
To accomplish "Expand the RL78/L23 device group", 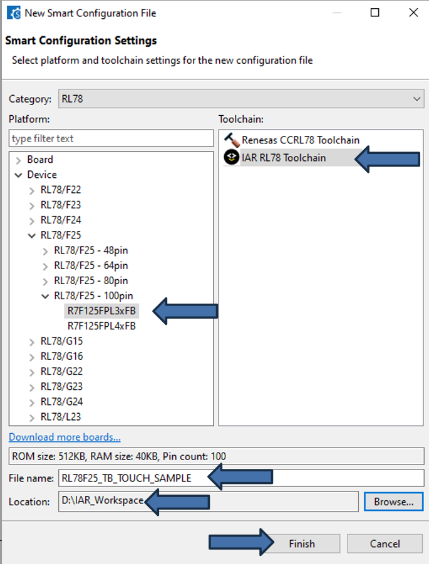I will (x=32, y=417).
